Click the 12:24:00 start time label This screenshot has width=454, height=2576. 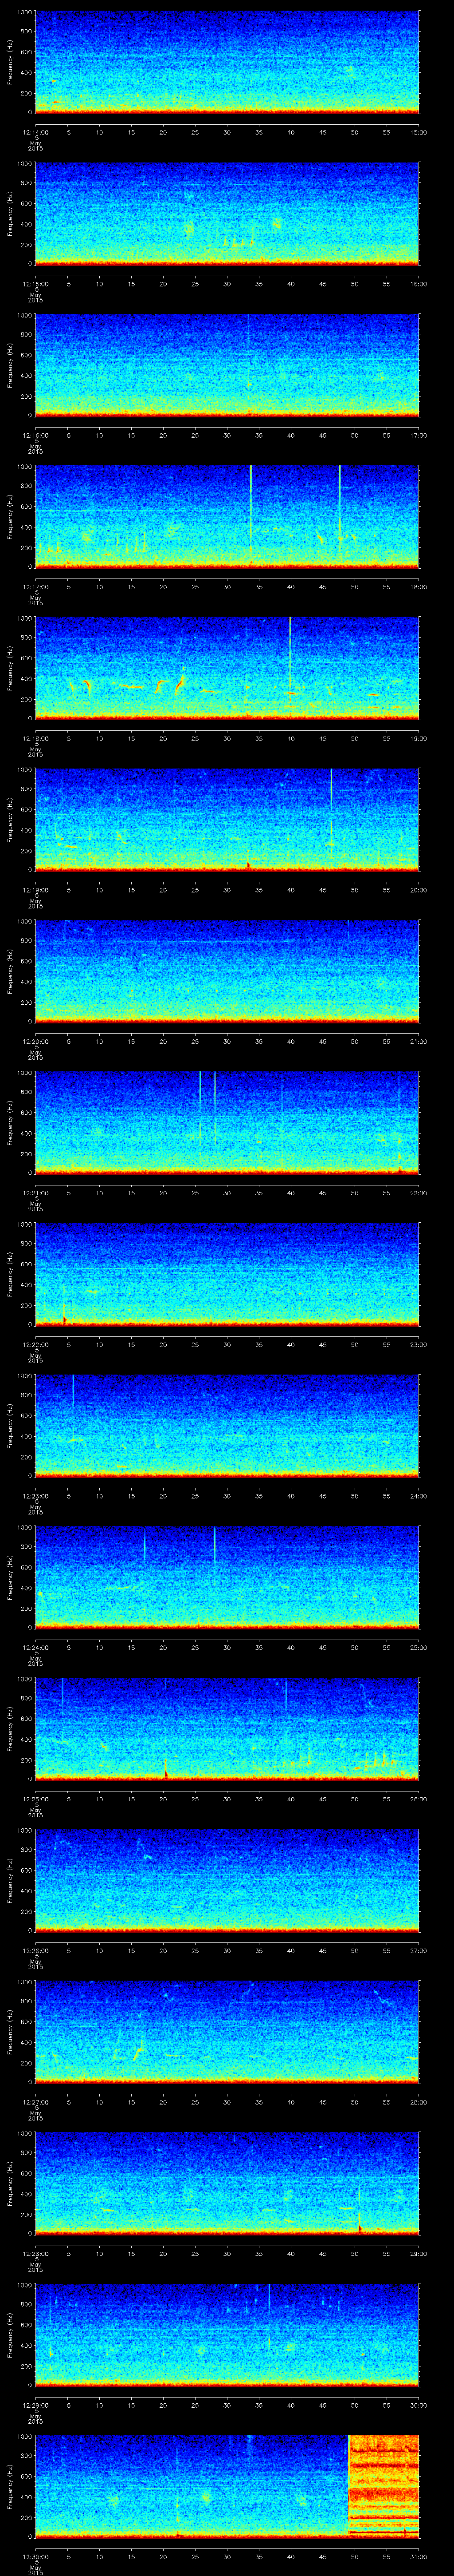(35, 1647)
